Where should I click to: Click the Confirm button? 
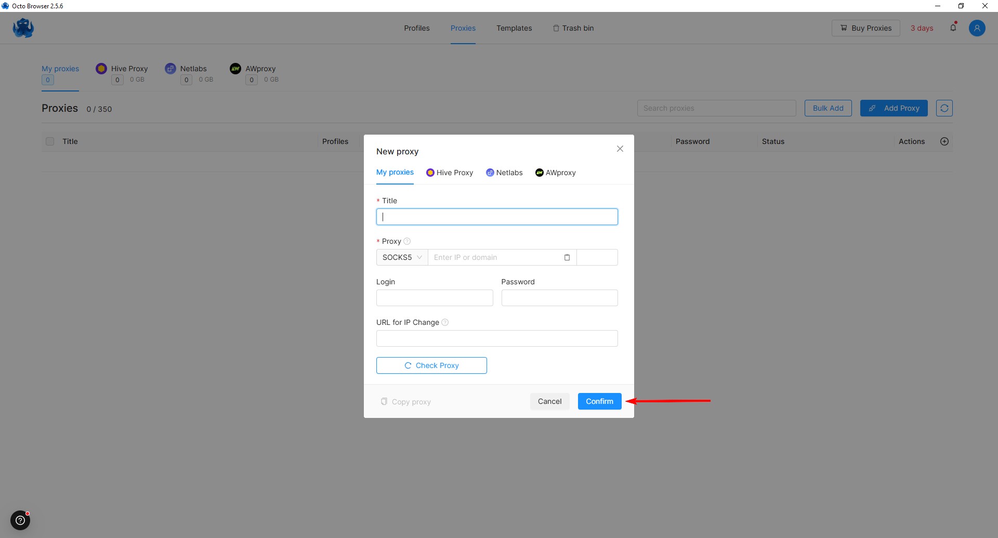(599, 401)
